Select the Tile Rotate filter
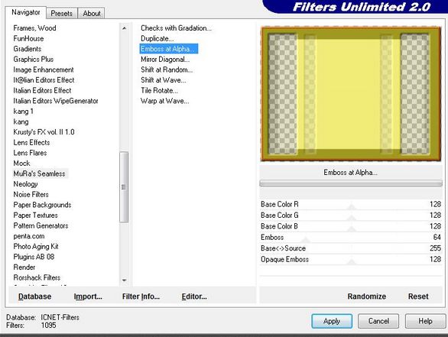 click(159, 90)
